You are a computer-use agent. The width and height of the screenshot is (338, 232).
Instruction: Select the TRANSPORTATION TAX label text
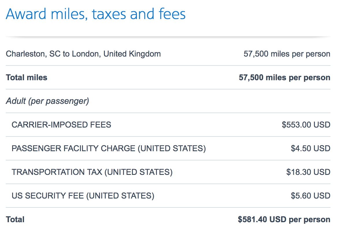pos(57,172)
